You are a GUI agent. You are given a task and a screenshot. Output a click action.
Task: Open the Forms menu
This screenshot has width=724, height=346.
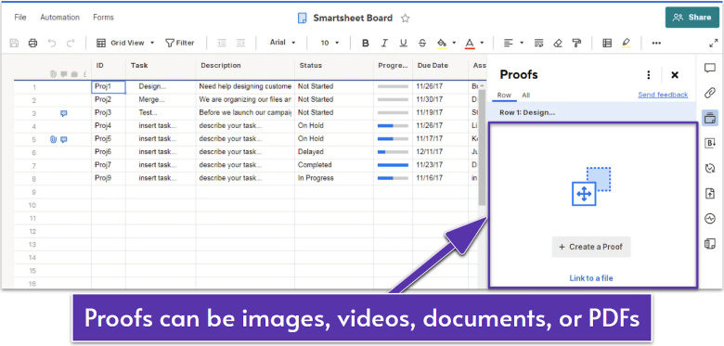[x=103, y=17]
